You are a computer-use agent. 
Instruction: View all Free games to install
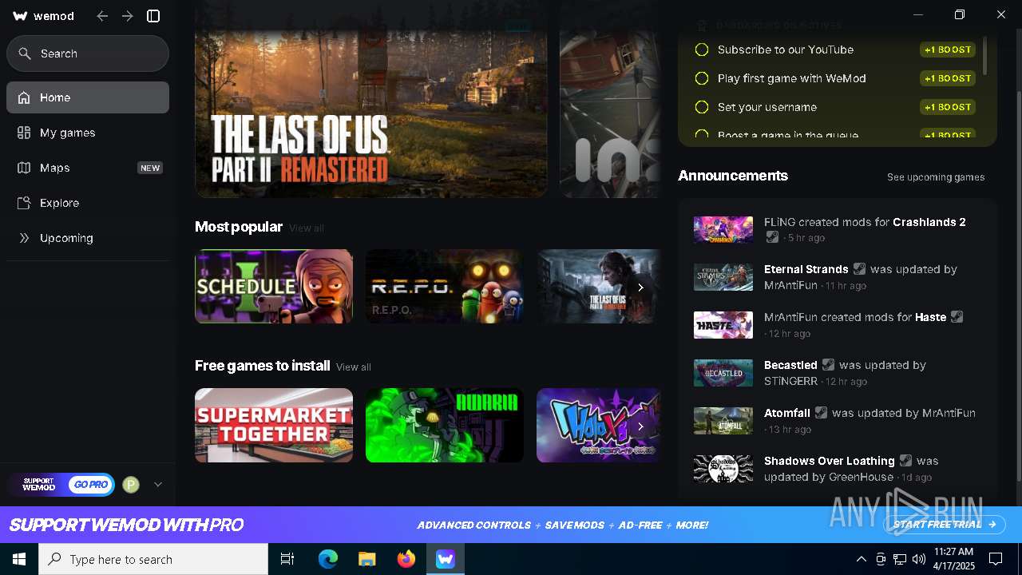[x=354, y=367]
